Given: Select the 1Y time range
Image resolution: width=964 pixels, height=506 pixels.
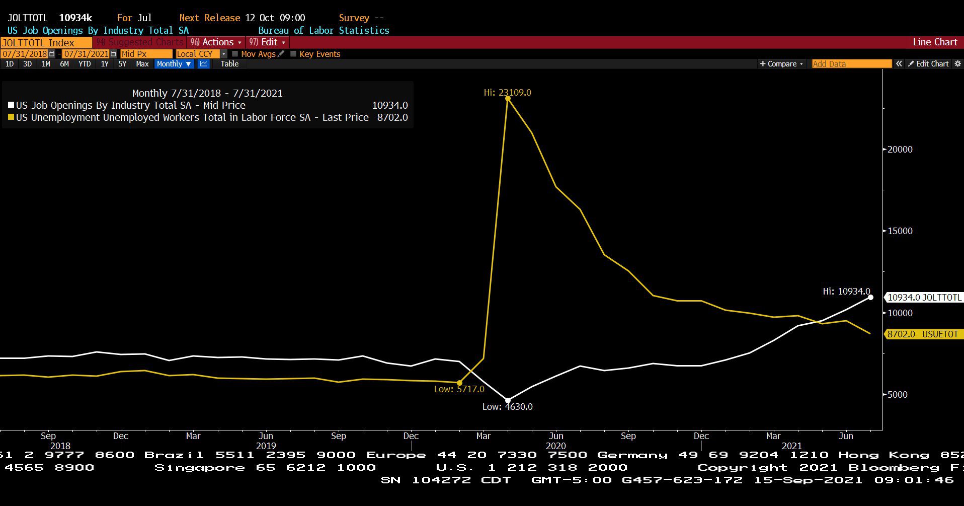Looking at the screenshot, I should tap(105, 64).
